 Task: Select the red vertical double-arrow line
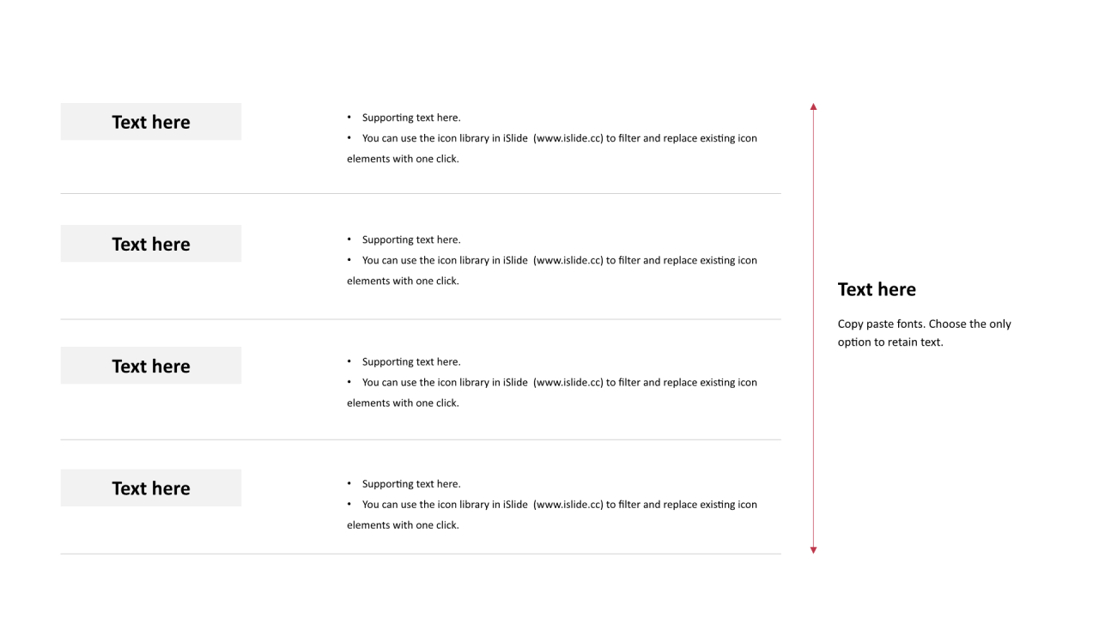(x=814, y=329)
